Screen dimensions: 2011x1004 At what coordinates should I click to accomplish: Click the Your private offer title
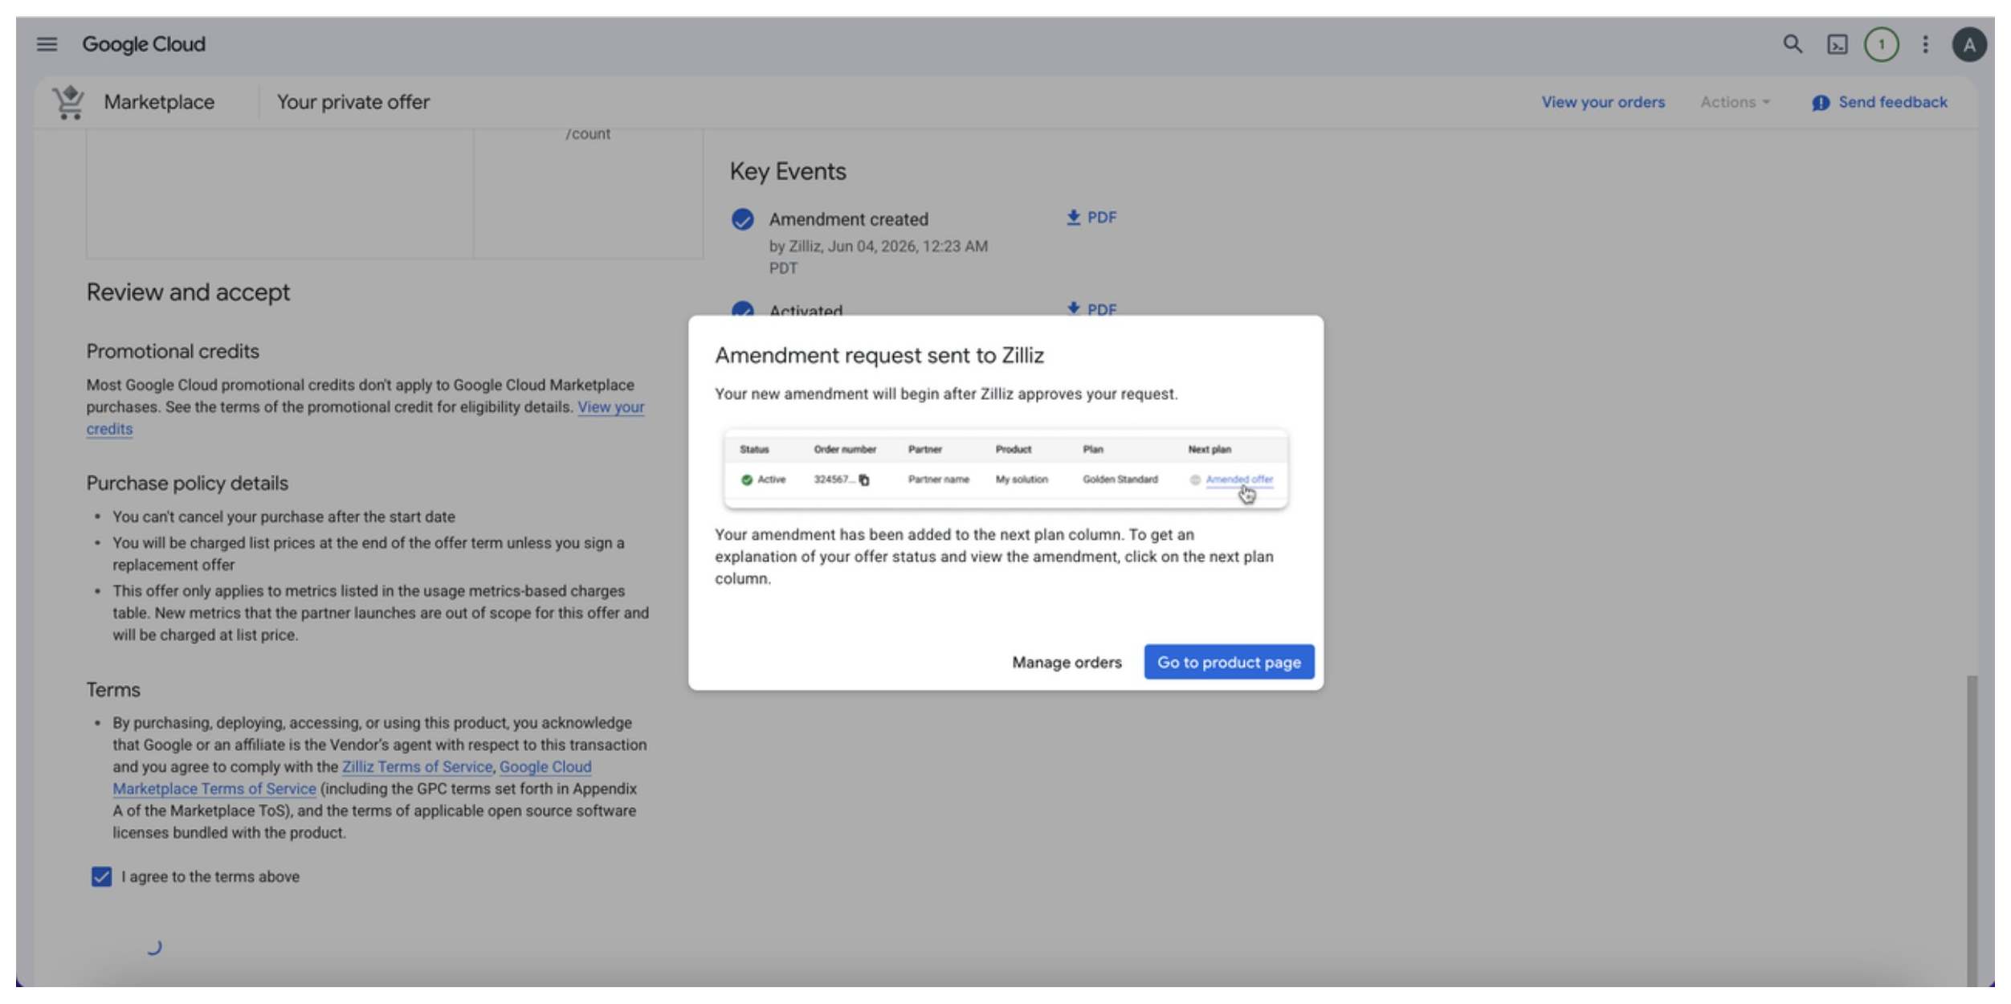[353, 102]
